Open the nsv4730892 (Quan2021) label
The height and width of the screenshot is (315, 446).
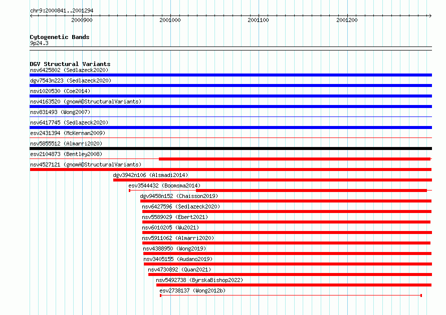coord(179,269)
